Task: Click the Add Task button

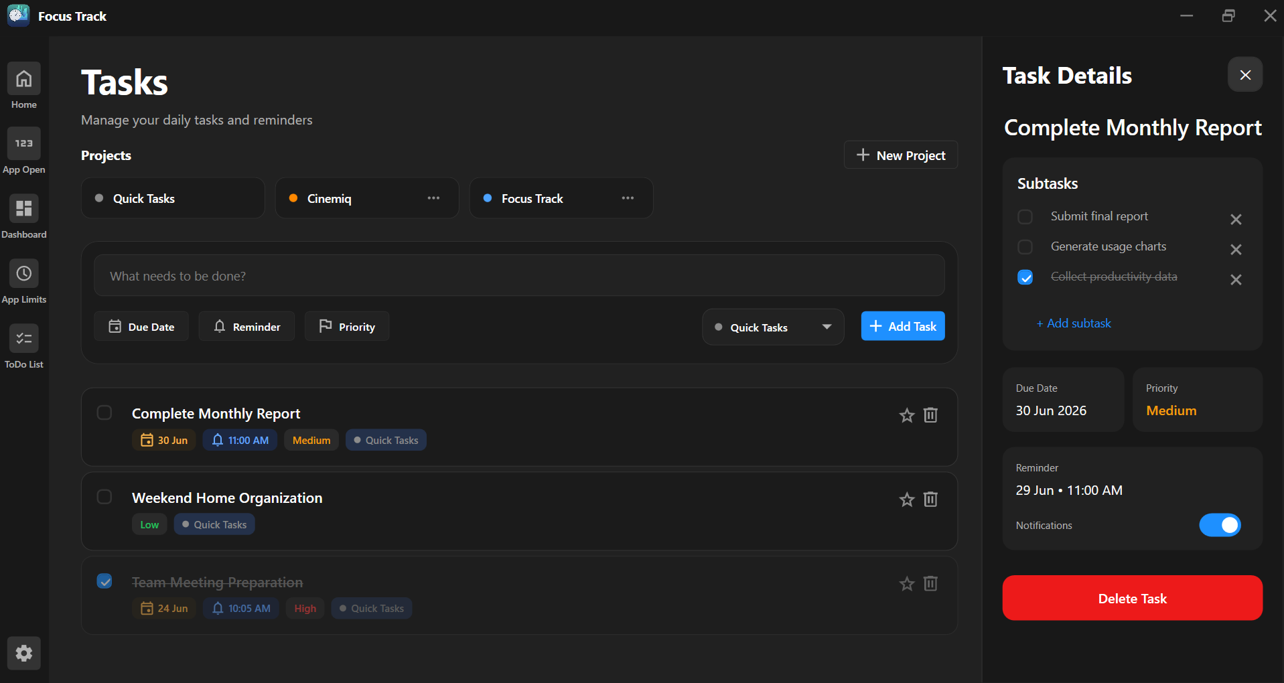Action: (x=903, y=326)
